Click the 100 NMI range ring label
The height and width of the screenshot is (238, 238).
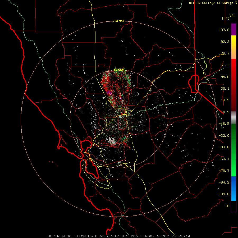pos(119,21)
